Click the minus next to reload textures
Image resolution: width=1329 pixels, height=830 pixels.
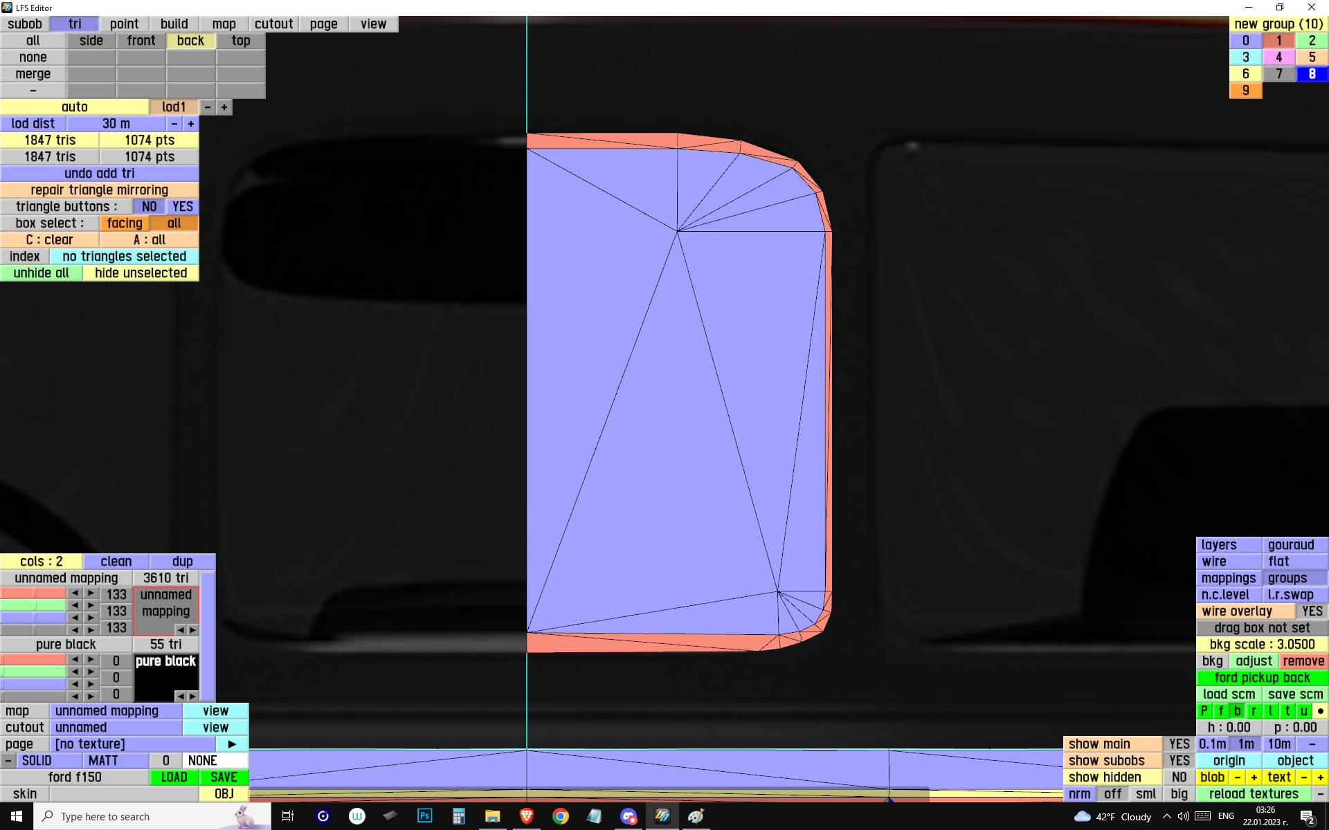point(1320,794)
